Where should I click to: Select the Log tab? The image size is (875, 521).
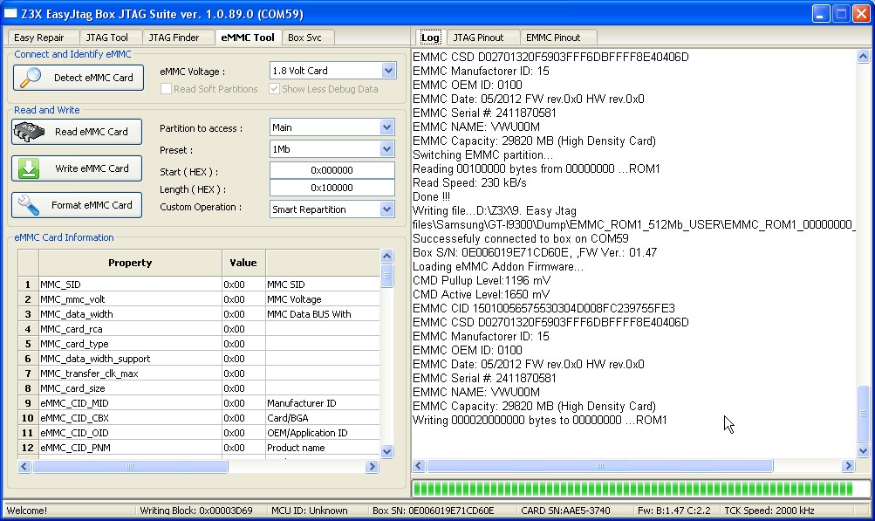[430, 38]
